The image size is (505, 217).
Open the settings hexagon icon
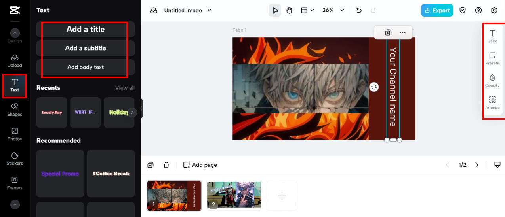(x=494, y=10)
